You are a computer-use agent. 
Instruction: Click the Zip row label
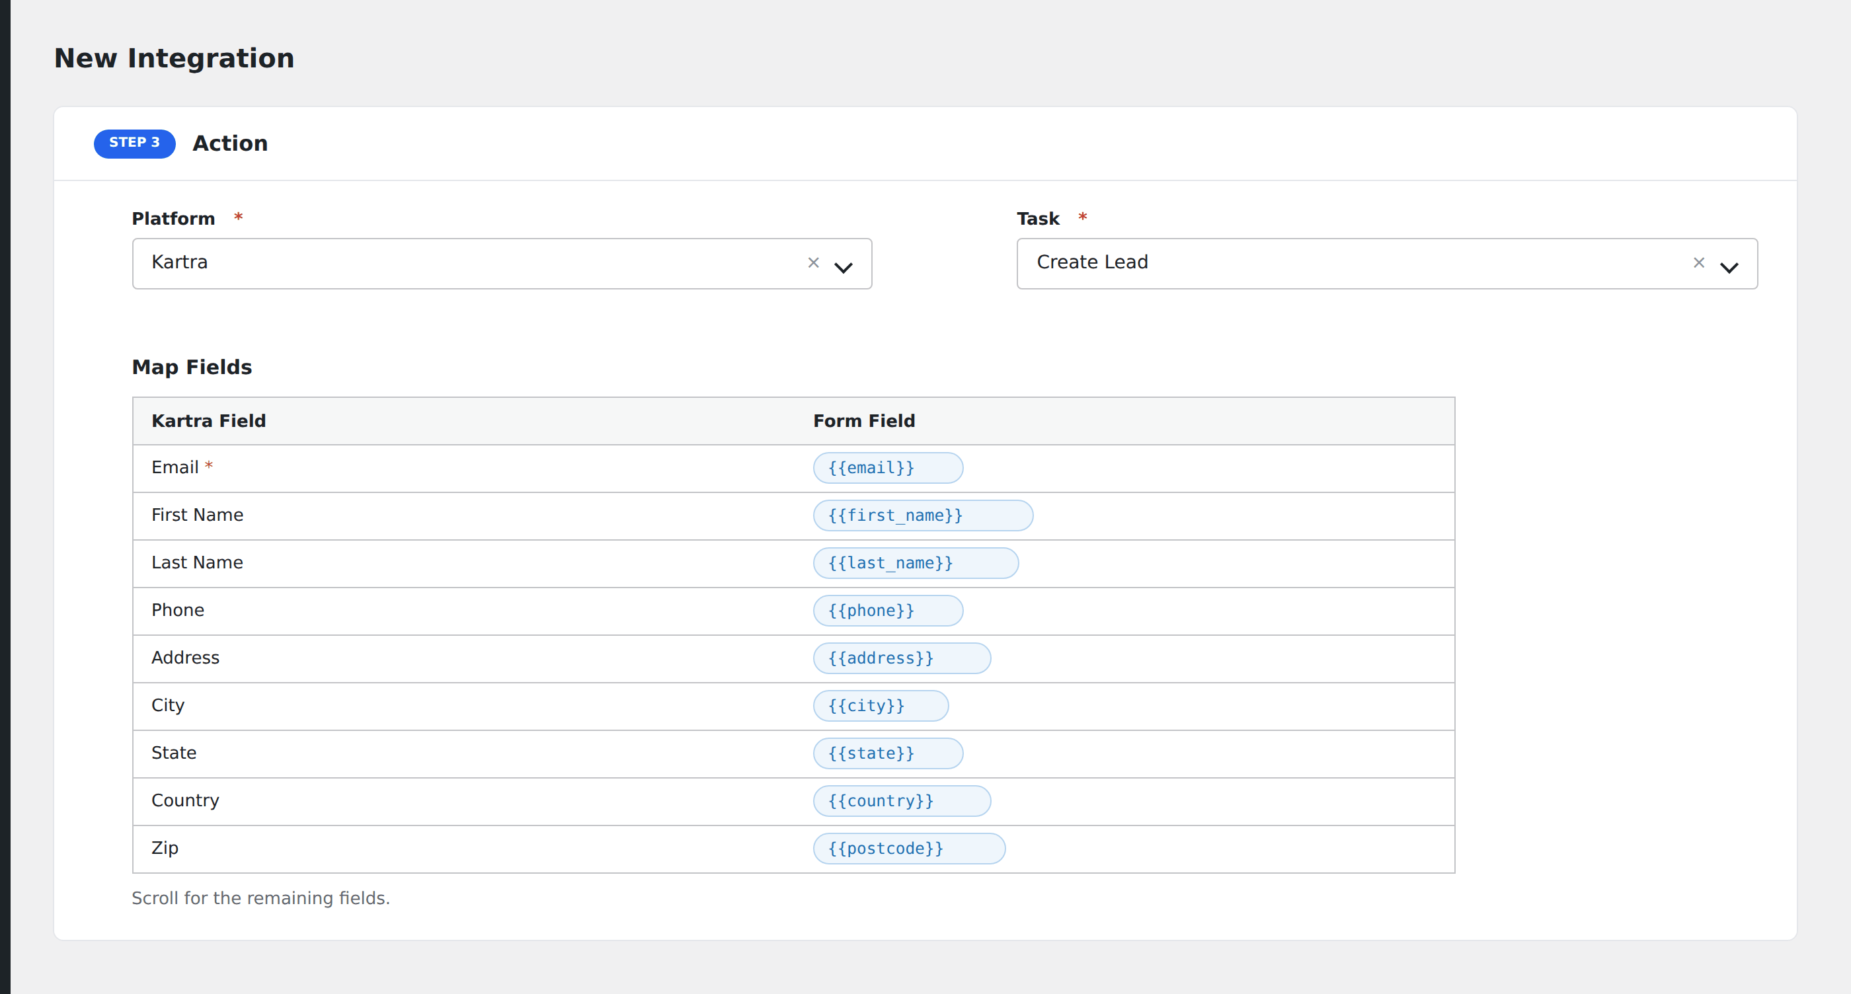(165, 847)
